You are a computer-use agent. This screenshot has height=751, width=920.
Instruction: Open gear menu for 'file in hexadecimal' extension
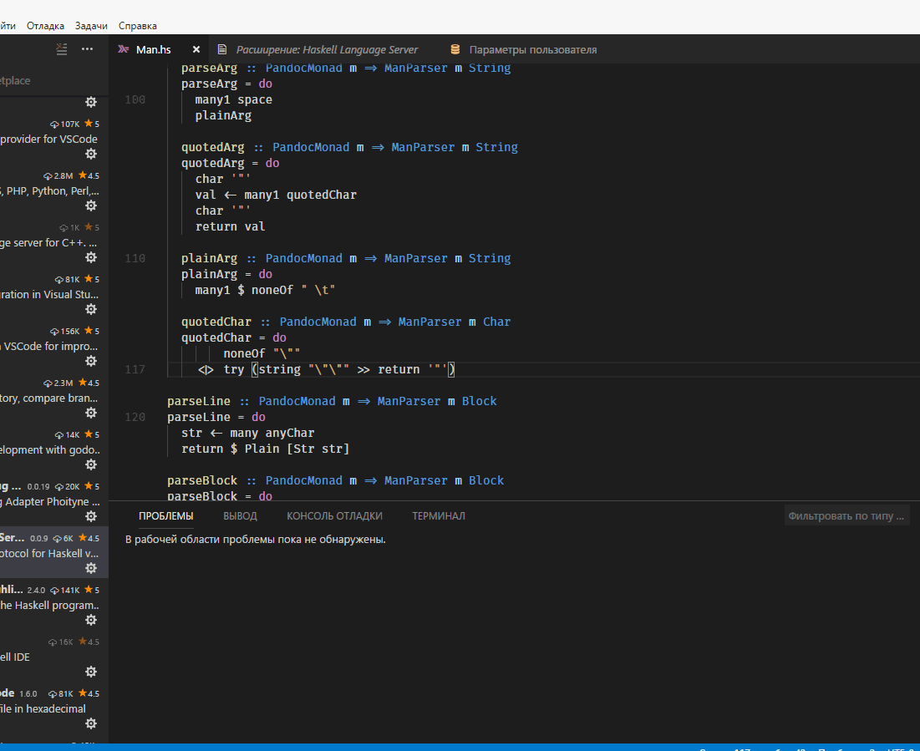pos(91,723)
